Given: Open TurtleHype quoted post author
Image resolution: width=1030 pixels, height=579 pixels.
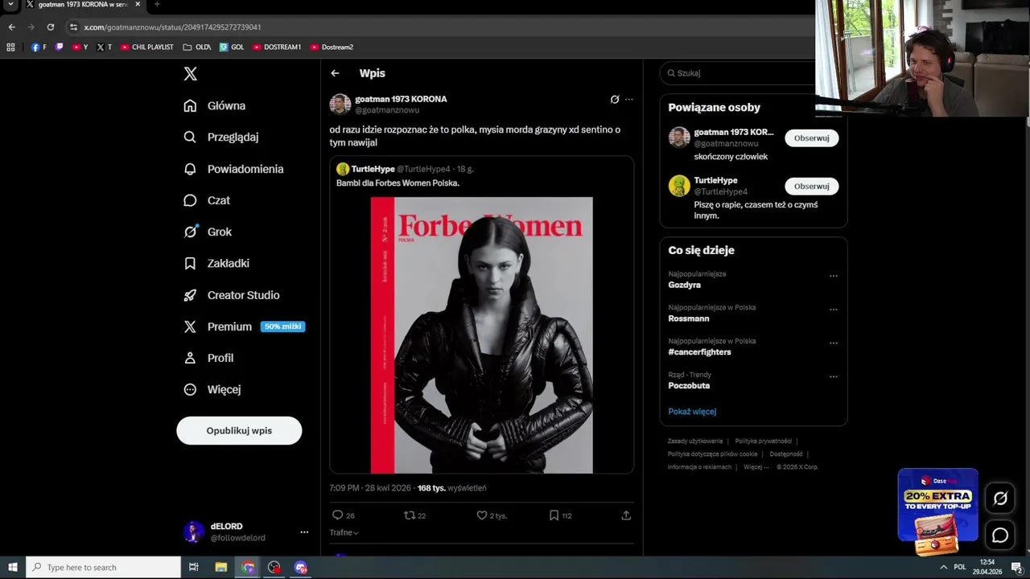Looking at the screenshot, I should (x=373, y=170).
